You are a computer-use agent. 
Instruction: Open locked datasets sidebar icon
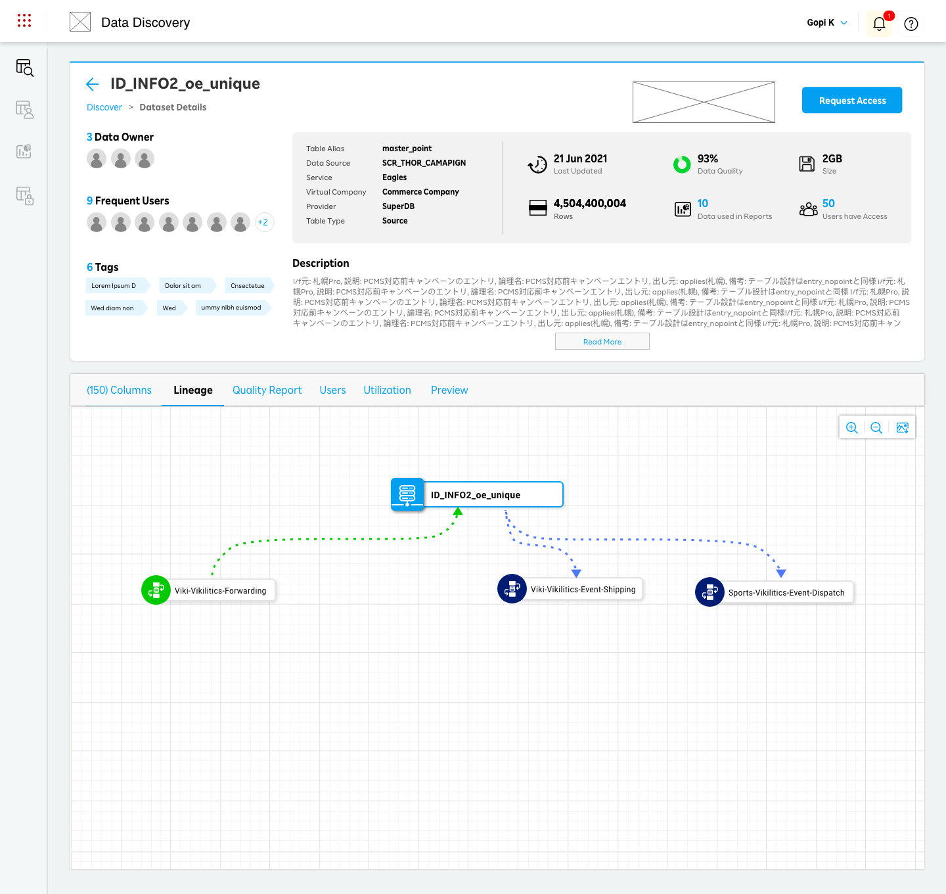24,195
